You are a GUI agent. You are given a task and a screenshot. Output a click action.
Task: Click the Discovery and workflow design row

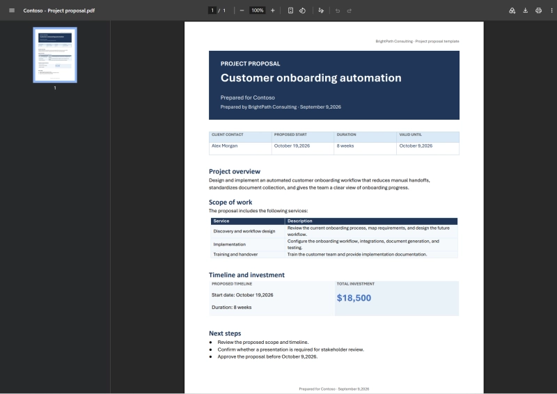tap(334, 231)
